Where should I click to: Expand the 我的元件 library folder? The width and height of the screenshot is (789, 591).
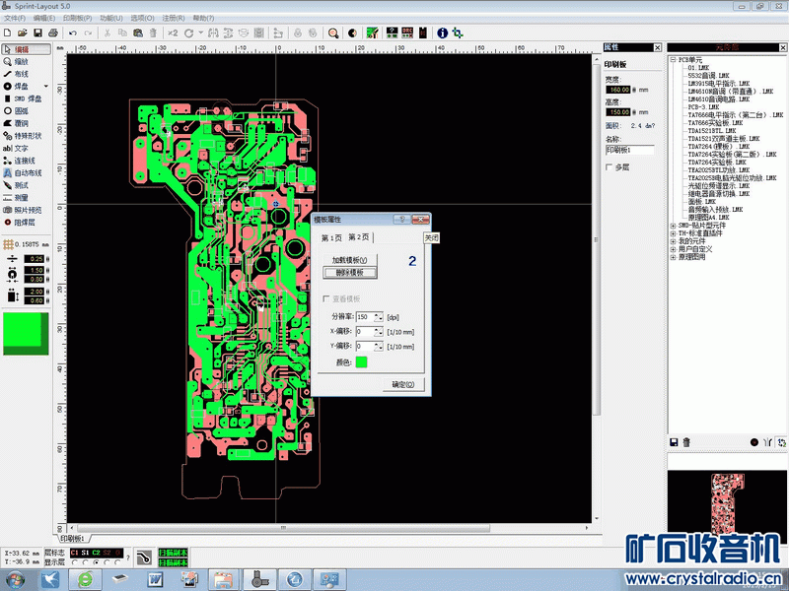[673, 241]
